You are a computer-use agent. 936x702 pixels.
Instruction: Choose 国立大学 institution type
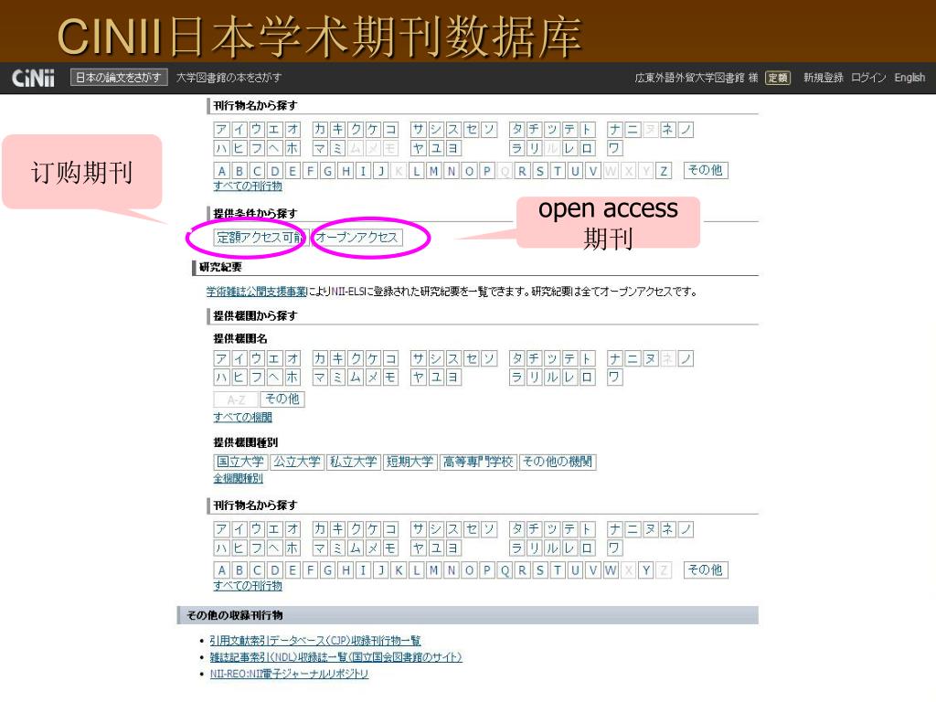tap(240, 462)
